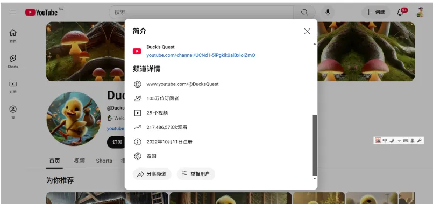Click the www.youtube.com/@DucksQuest text
This screenshot has height=204, width=433.
(182, 84)
